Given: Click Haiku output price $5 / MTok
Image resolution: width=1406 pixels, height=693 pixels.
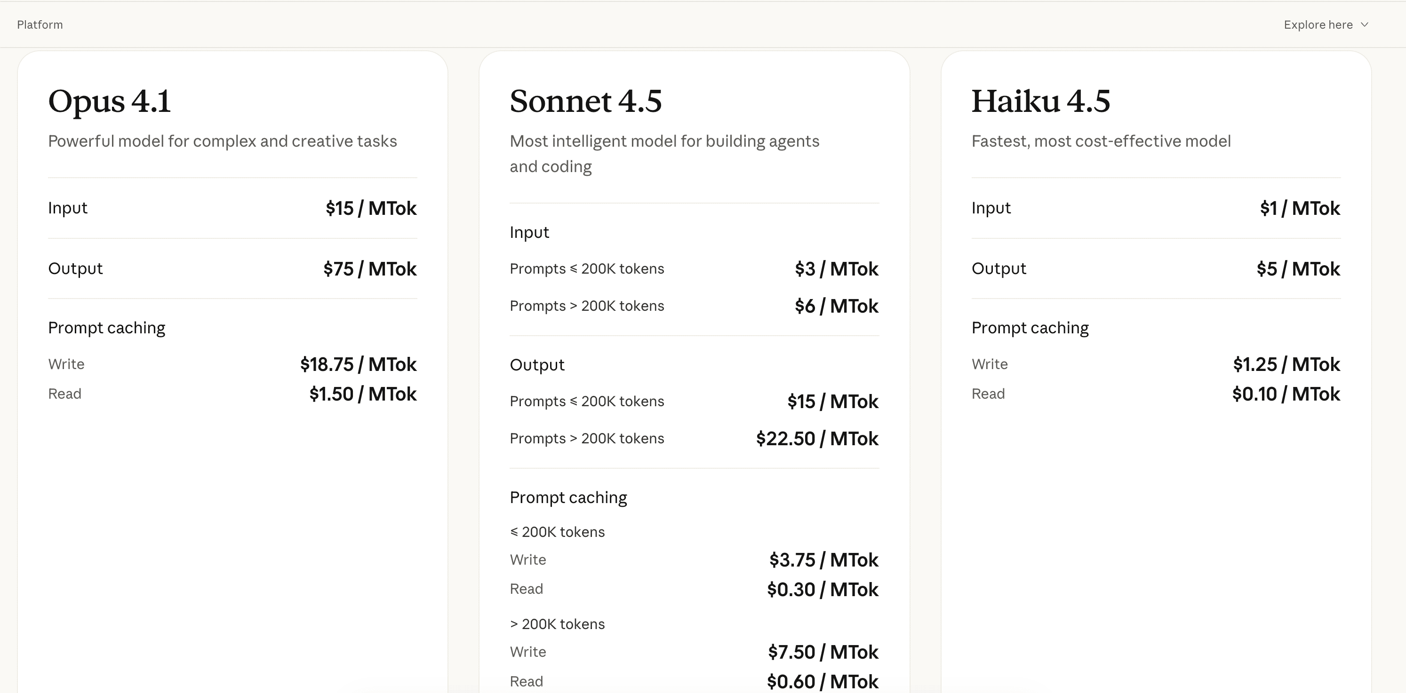Looking at the screenshot, I should click(1297, 269).
